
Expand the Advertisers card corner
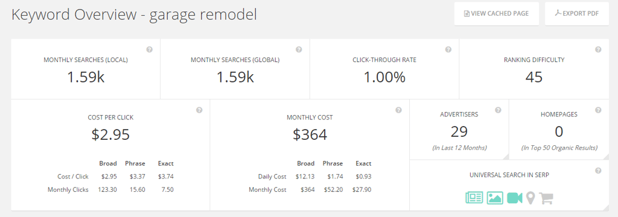click(x=506, y=156)
